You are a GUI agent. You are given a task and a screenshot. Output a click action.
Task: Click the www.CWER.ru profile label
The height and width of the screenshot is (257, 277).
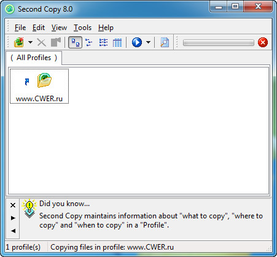click(39, 99)
